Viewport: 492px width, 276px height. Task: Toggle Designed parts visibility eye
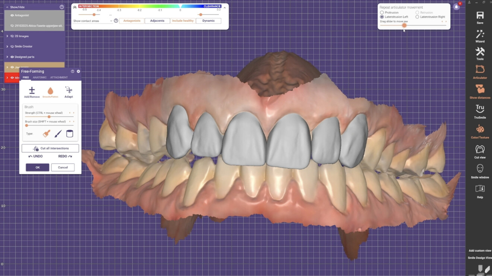(x=12, y=57)
